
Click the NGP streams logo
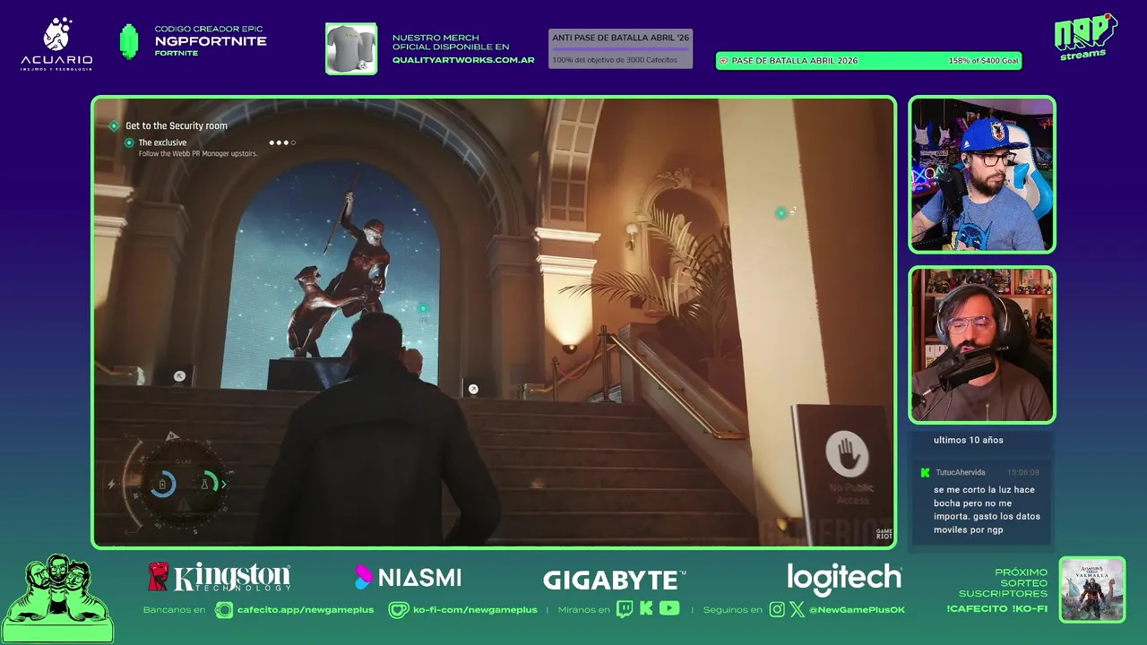[1084, 37]
